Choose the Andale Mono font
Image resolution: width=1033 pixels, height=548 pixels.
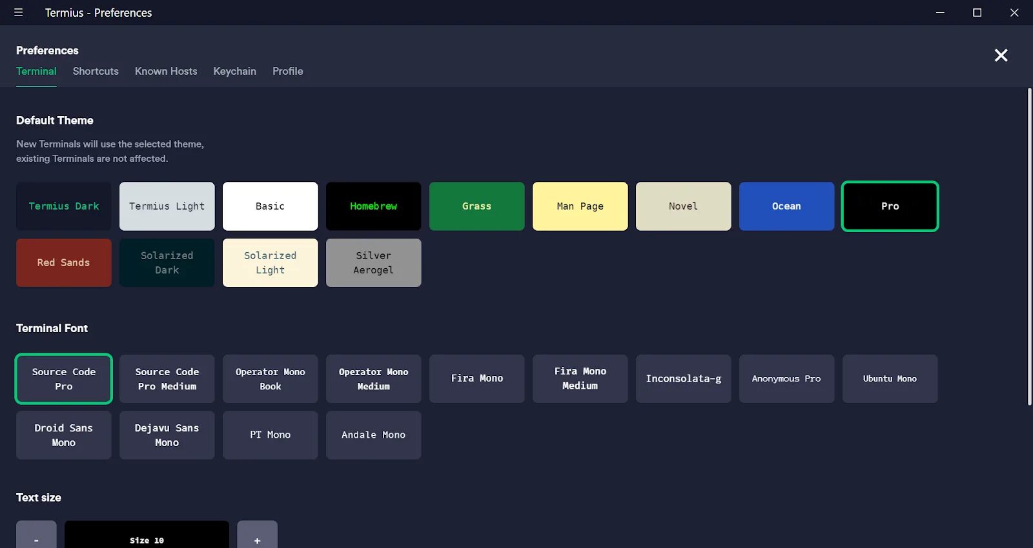(x=374, y=435)
